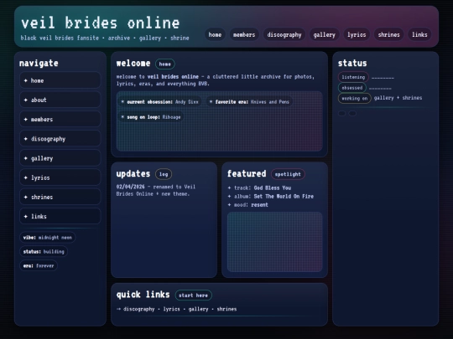Select members in the navigate sidebar
Screen dimensions: 453x339
click(60, 119)
